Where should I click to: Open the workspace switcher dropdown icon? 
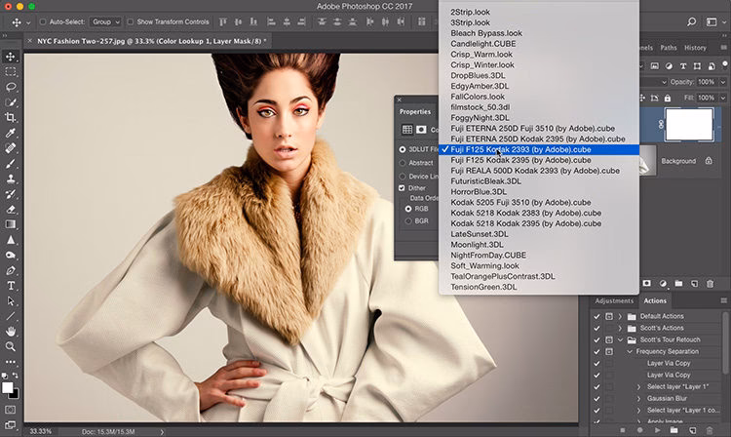click(x=714, y=21)
